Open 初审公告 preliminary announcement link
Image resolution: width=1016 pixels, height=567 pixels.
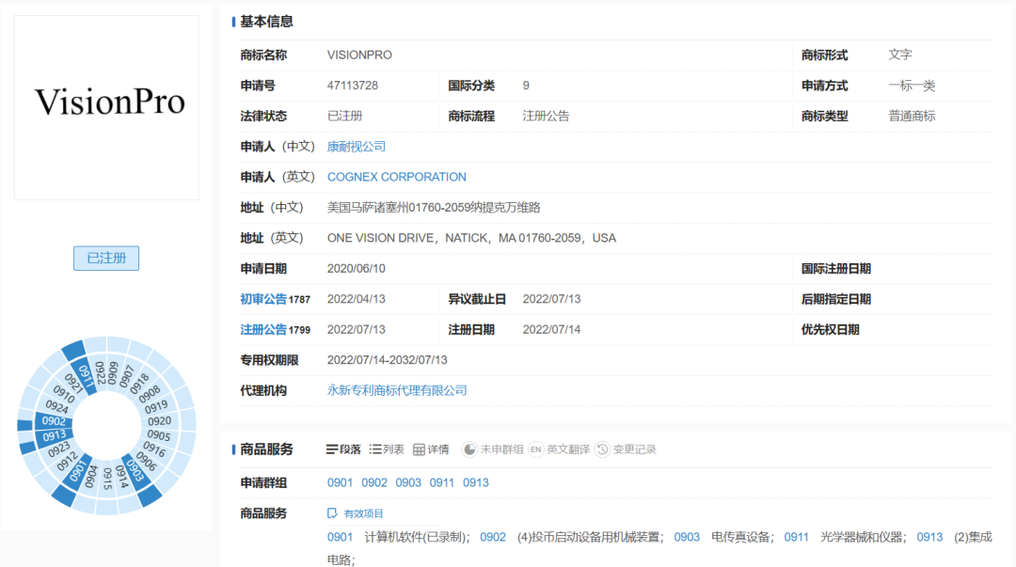click(263, 299)
